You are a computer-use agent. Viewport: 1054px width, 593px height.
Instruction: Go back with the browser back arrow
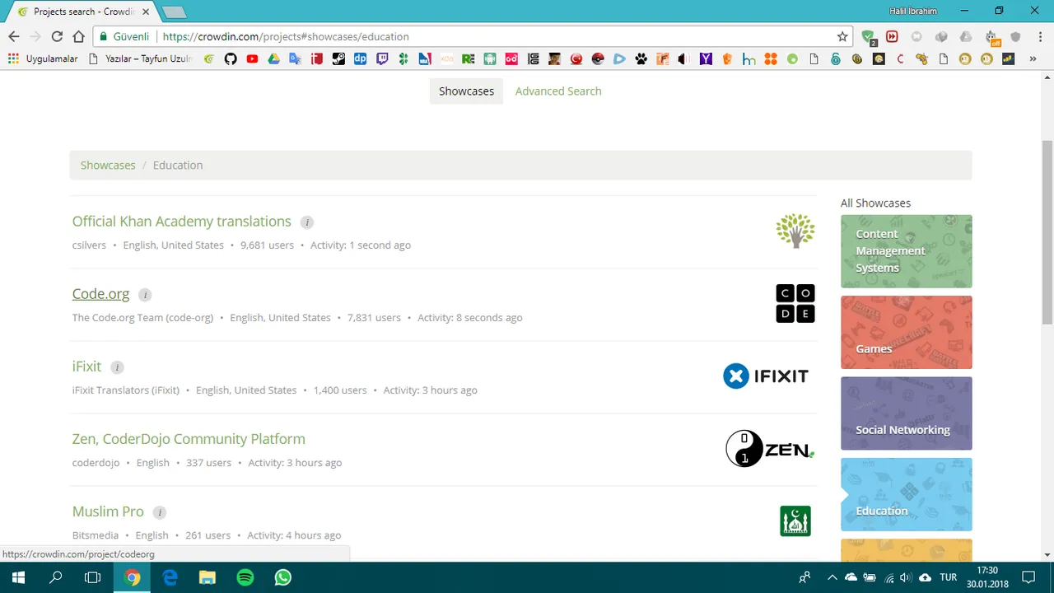(x=14, y=36)
